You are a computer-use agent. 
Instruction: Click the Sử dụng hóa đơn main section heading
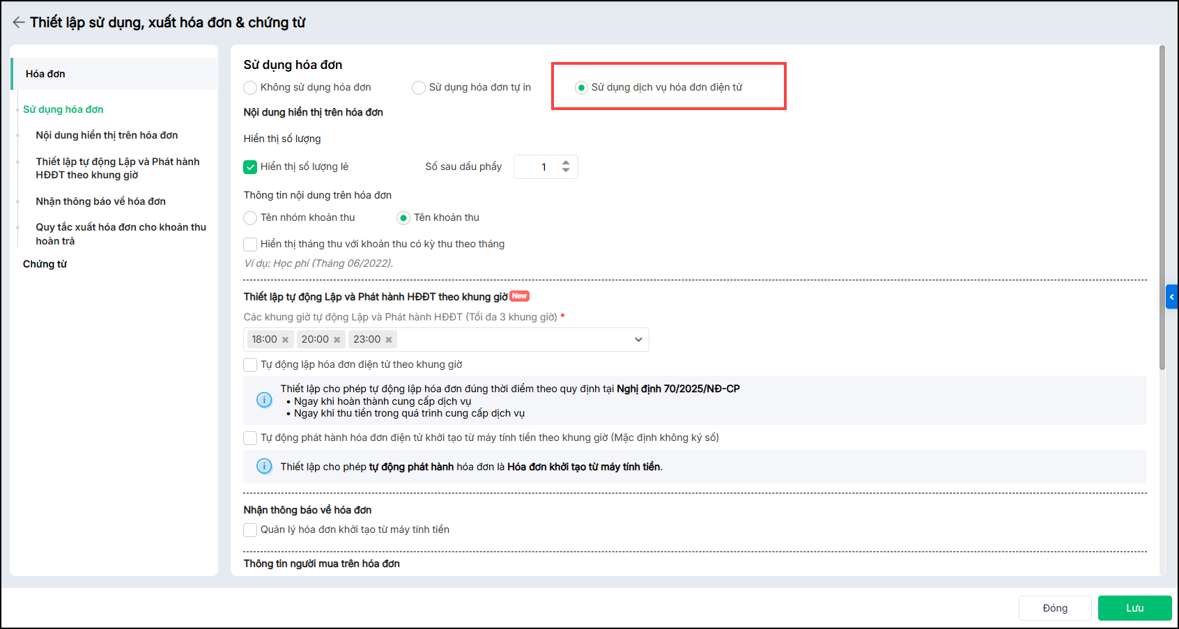(293, 65)
